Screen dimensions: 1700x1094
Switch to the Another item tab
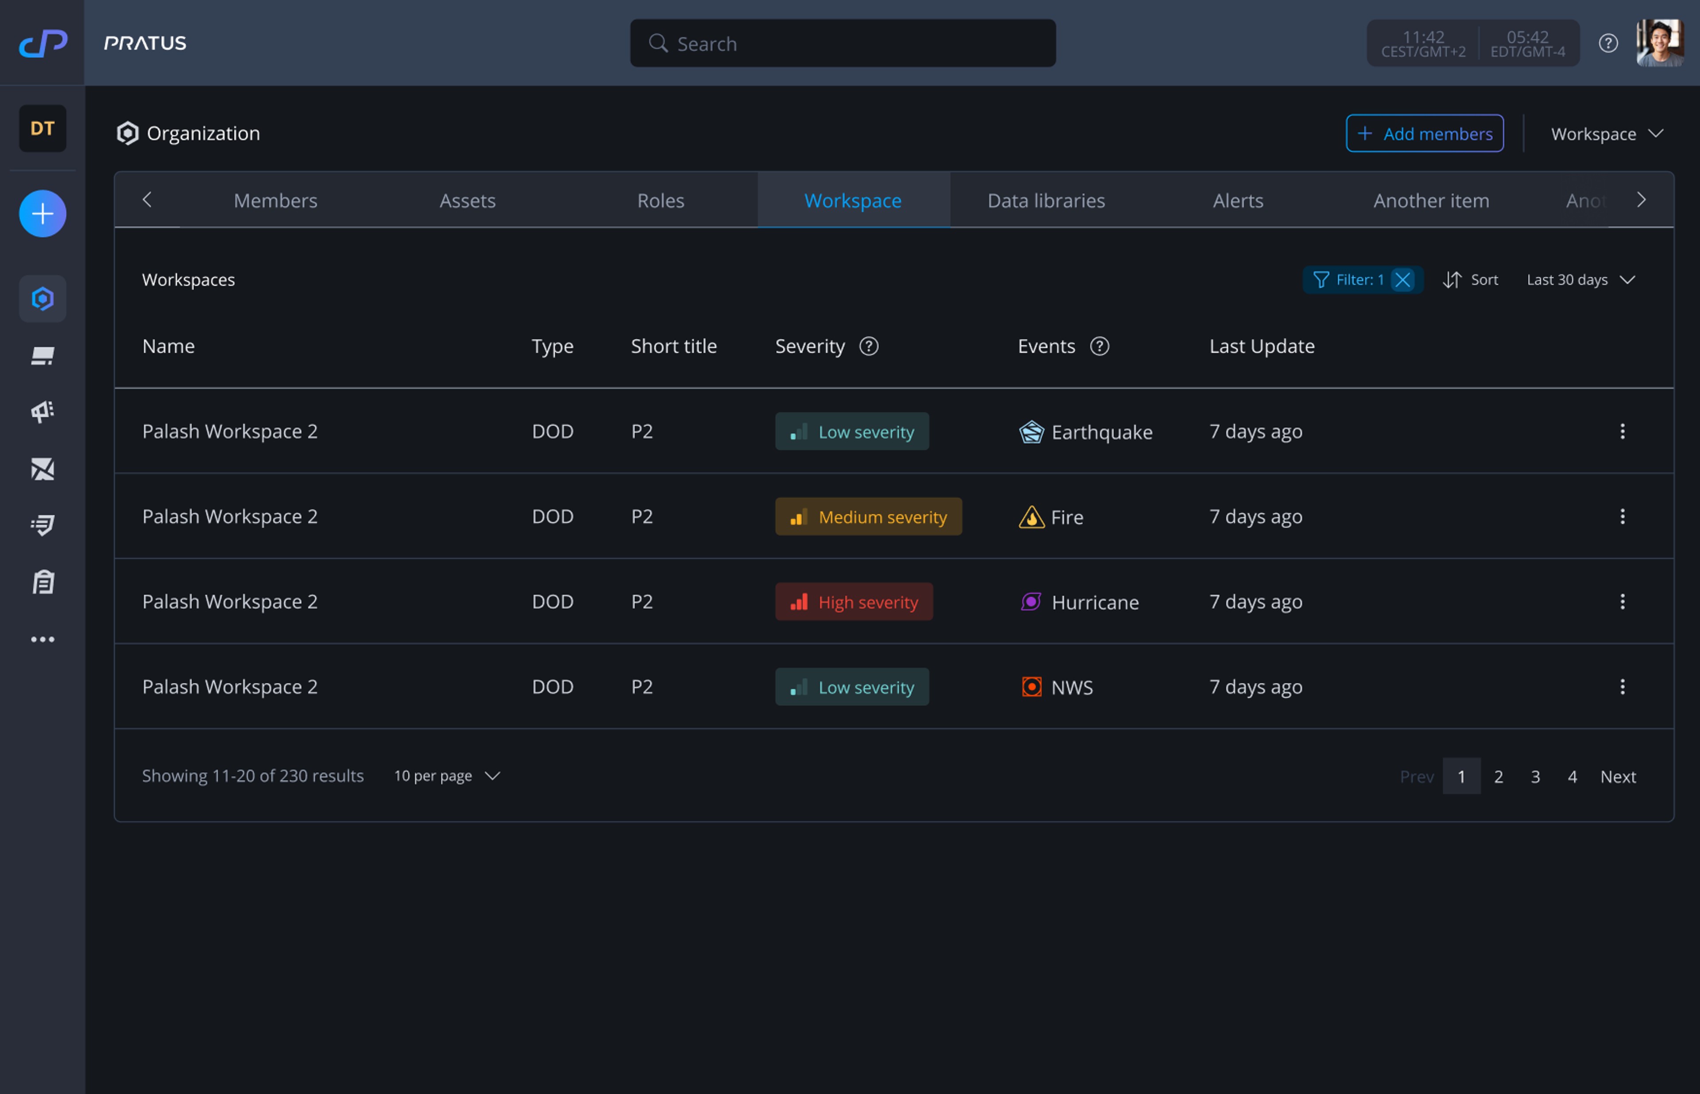pos(1431,200)
